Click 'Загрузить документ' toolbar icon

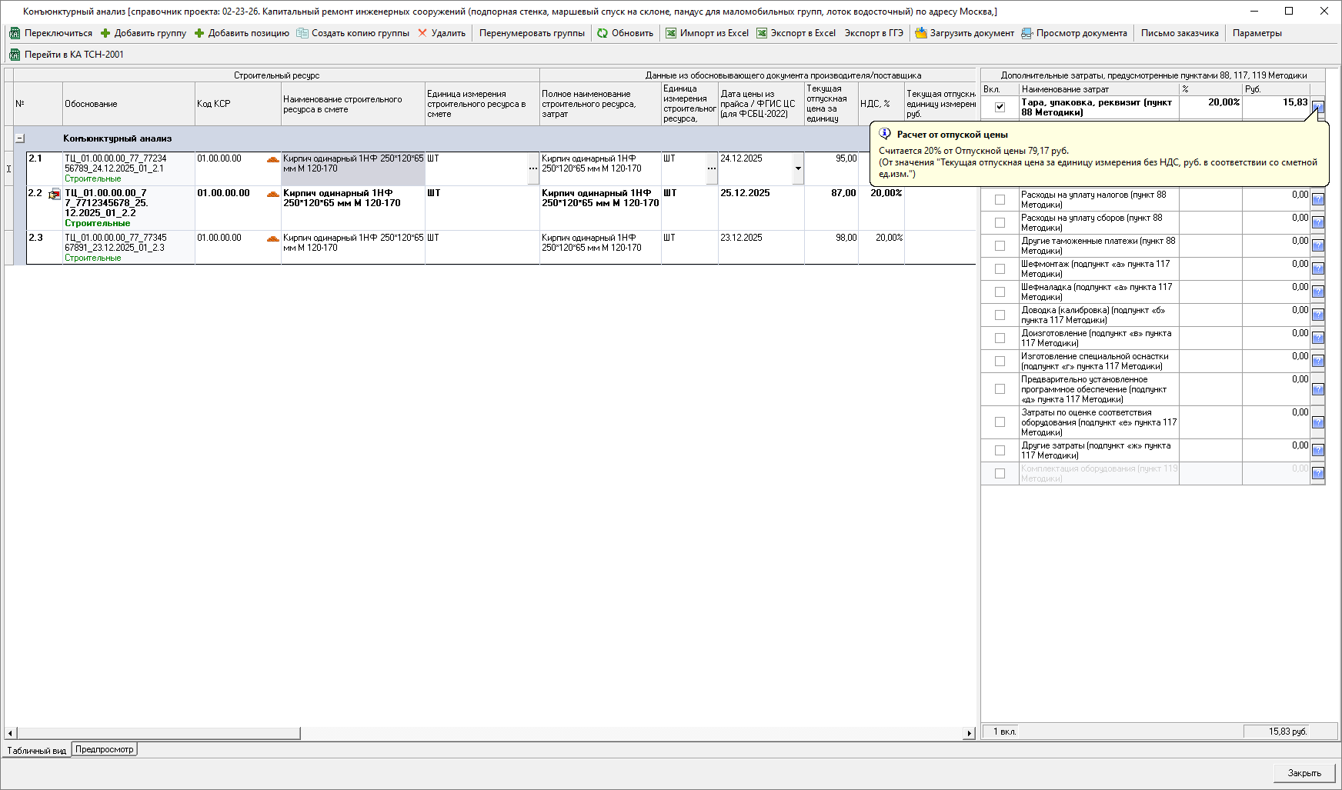point(920,33)
